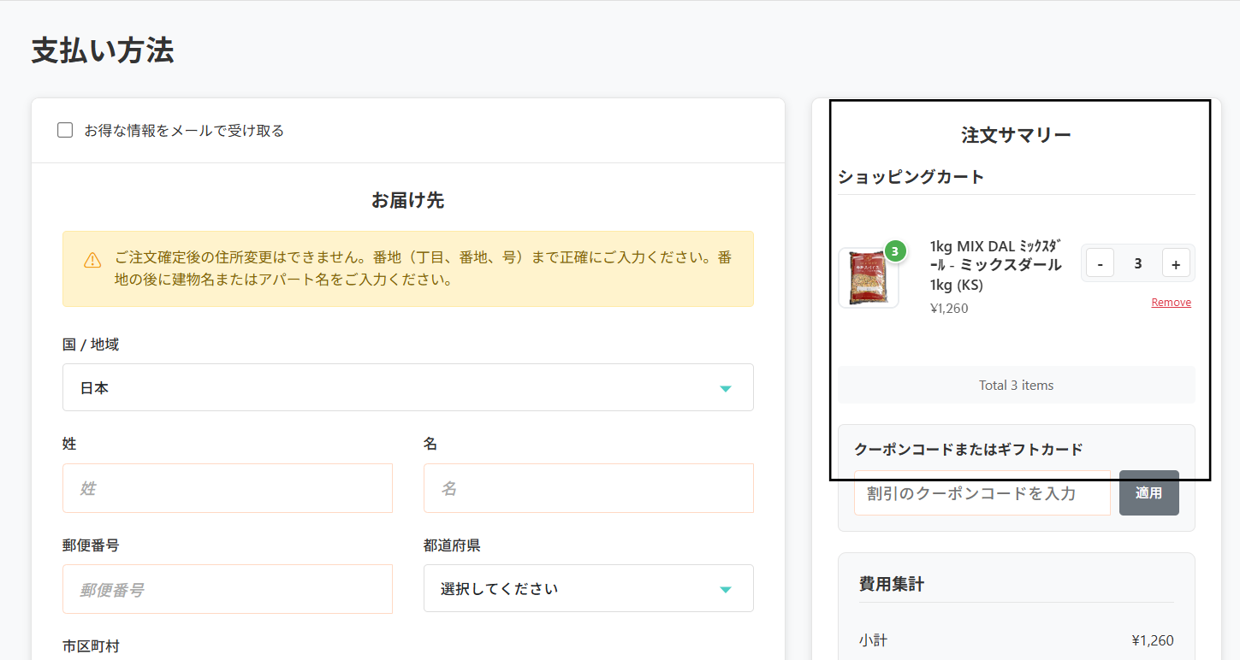Image resolution: width=1240 pixels, height=660 pixels.
Task: Select the Total 3 items summary row
Action: click(1016, 385)
